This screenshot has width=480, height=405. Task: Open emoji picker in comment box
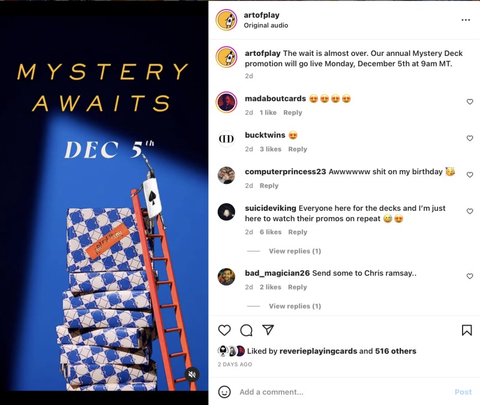pyautogui.click(x=224, y=392)
